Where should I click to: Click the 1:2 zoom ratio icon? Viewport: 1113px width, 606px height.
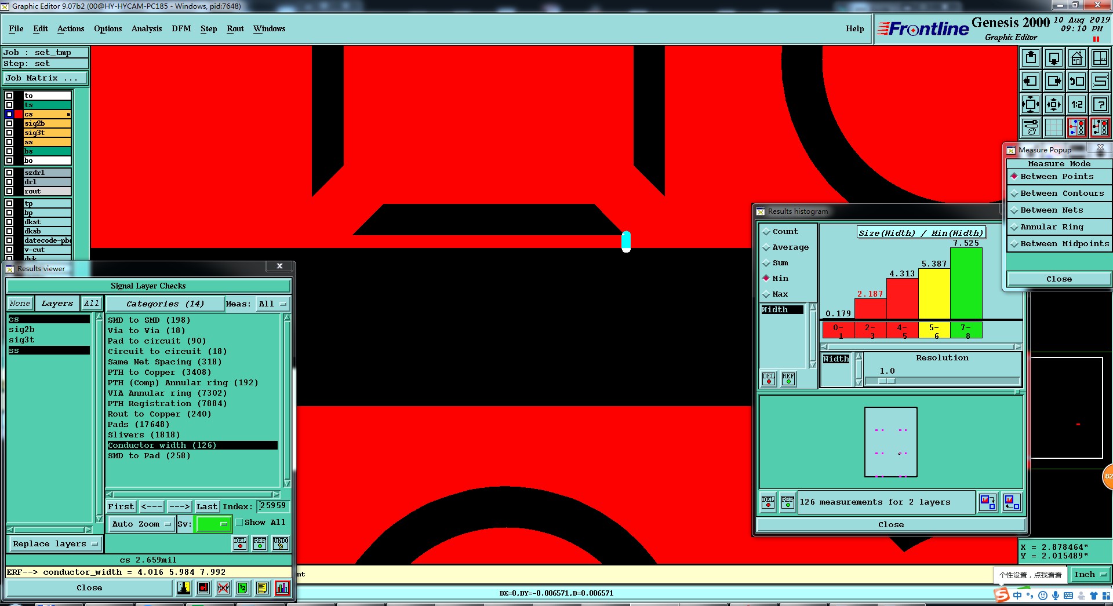1077,104
